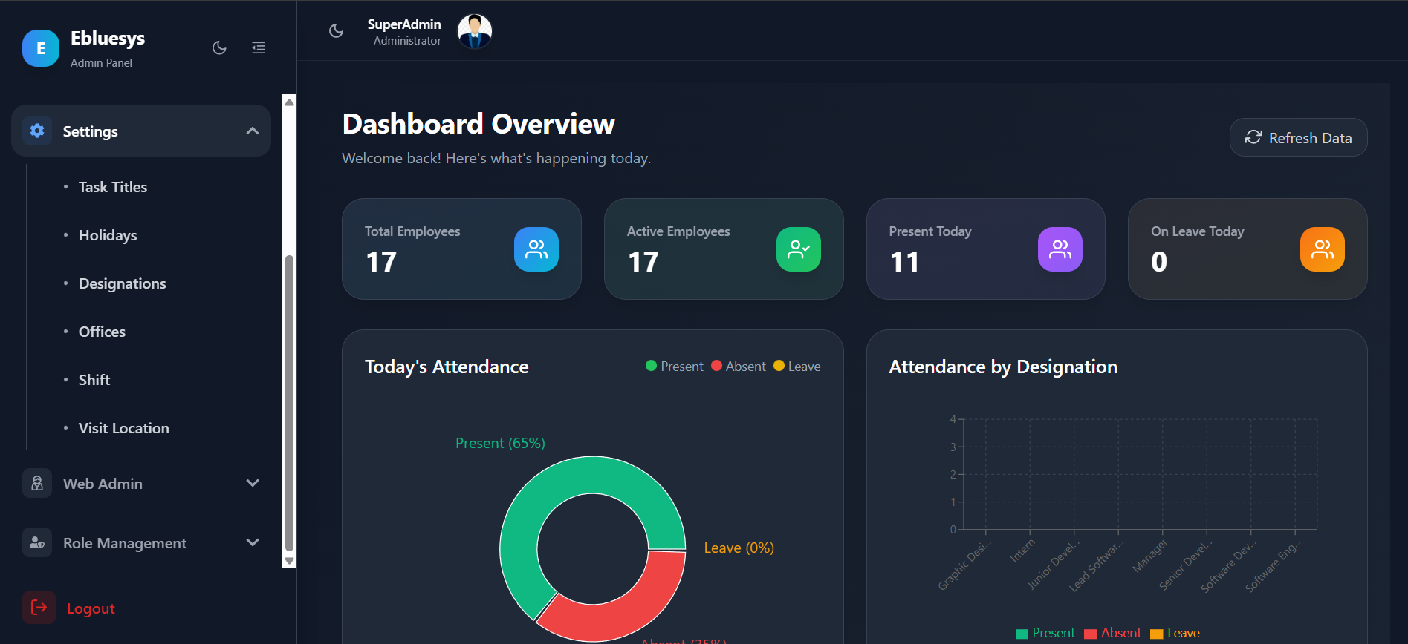Click the blue Total Employees icon
This screenshot has width=1408, height=644.
536,249
